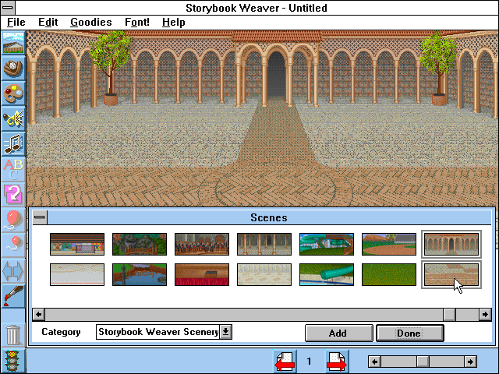Click the large balloon enlarge tool

click(13, 220)
